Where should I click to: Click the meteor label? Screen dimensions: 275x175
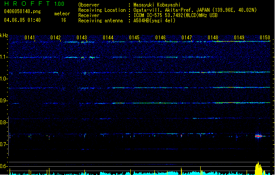point(62,14)
